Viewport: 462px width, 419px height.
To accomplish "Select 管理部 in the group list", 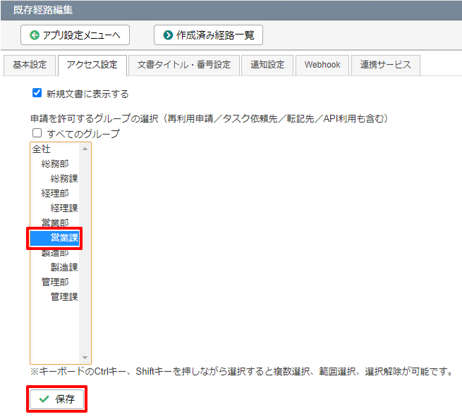I will coord(55,282).
